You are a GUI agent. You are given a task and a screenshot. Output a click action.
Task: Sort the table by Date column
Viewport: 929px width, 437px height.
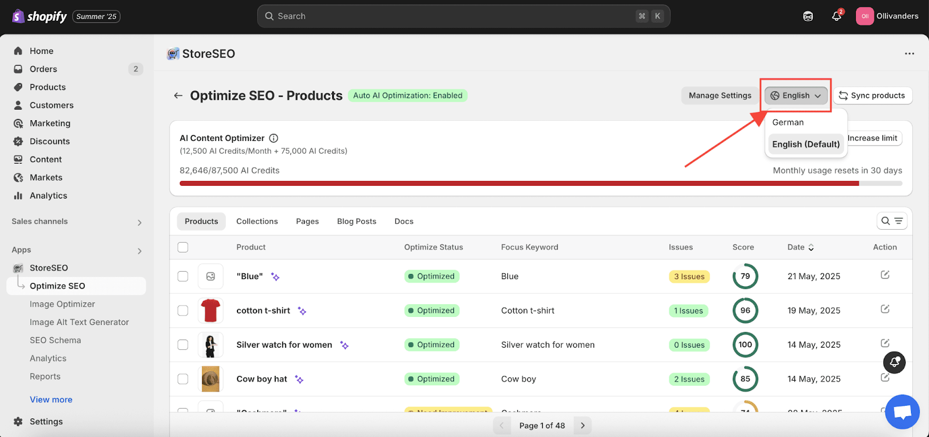click(801, 247)
